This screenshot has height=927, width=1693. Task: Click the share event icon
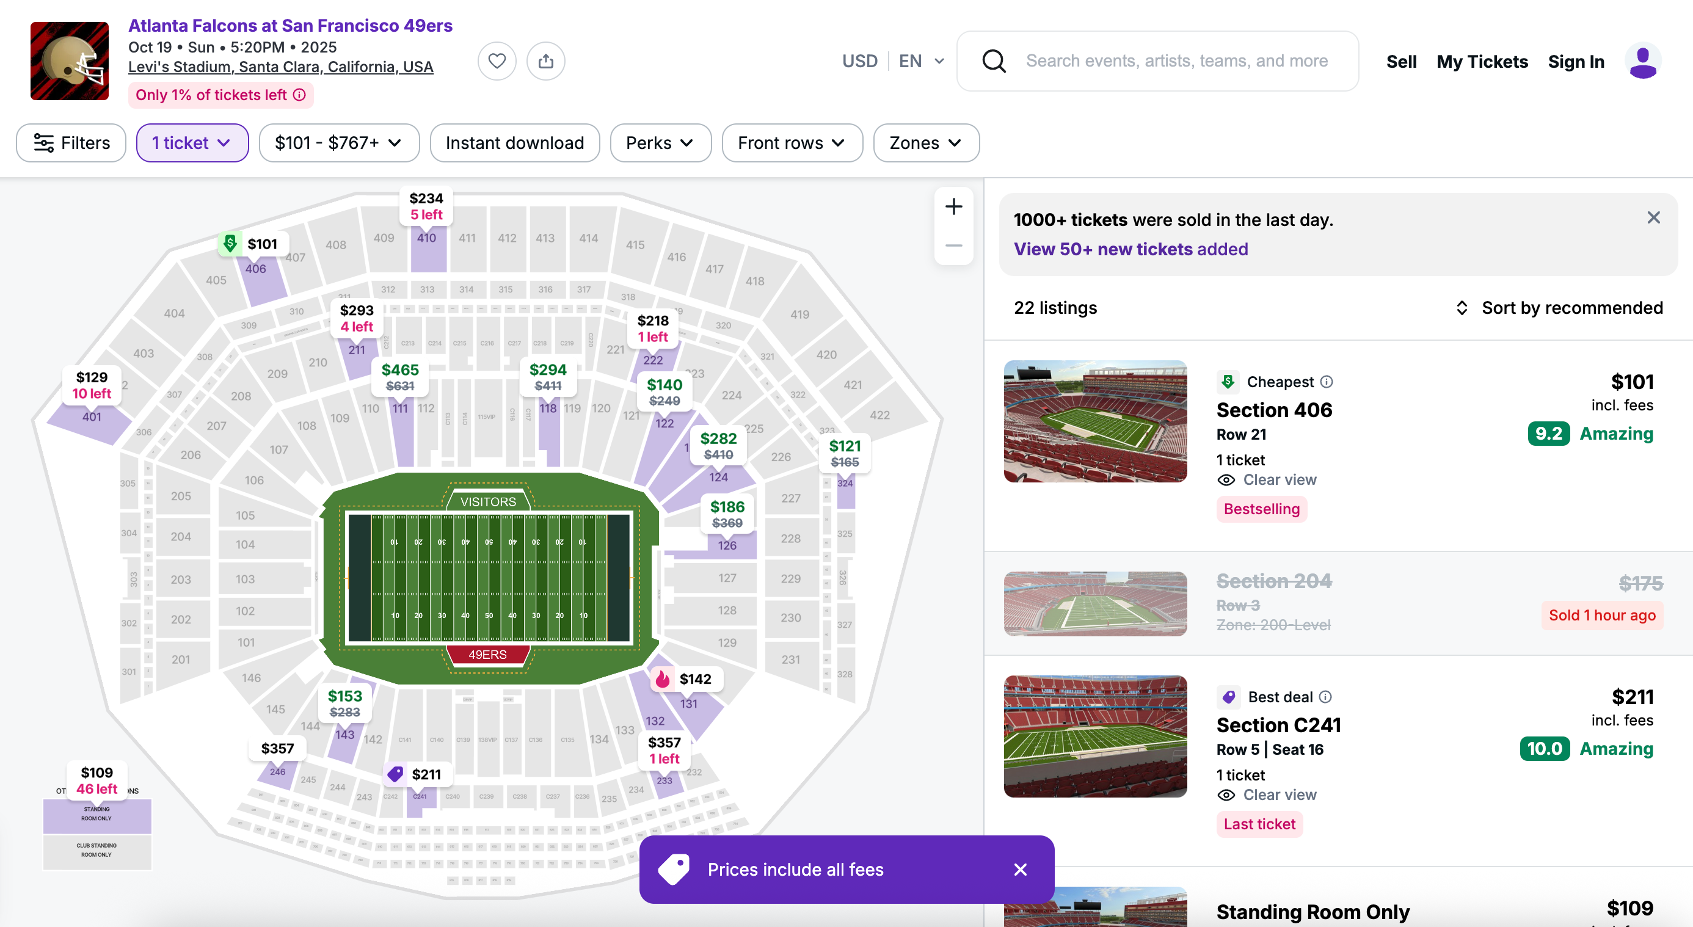point(545,61)
